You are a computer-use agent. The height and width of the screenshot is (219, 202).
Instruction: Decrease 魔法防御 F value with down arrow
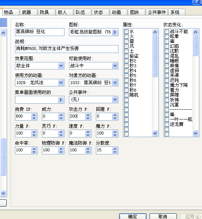[x=88, y=152]
